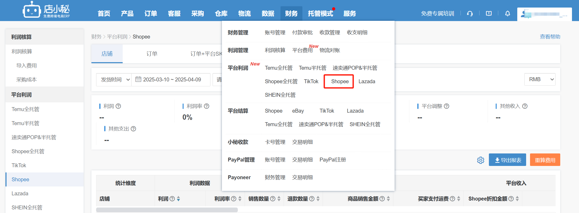Open the 物流 top menu

[x=244, y=14]
